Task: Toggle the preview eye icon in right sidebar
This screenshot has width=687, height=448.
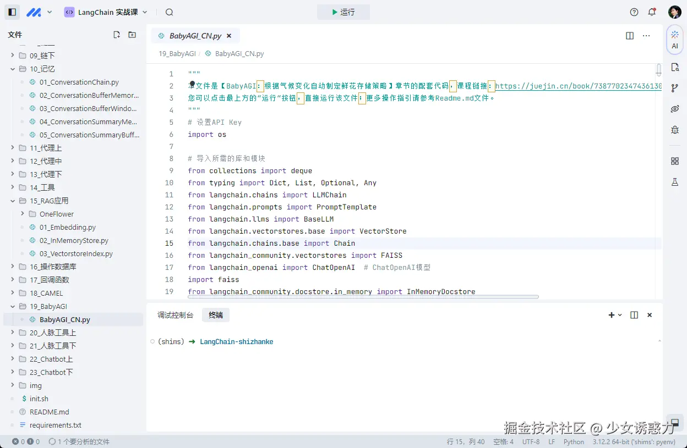Action: 675,109
